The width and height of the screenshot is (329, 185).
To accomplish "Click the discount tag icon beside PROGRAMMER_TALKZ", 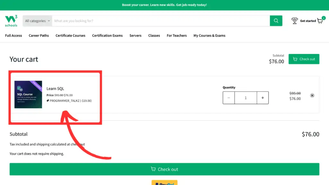I will point(48,101).
